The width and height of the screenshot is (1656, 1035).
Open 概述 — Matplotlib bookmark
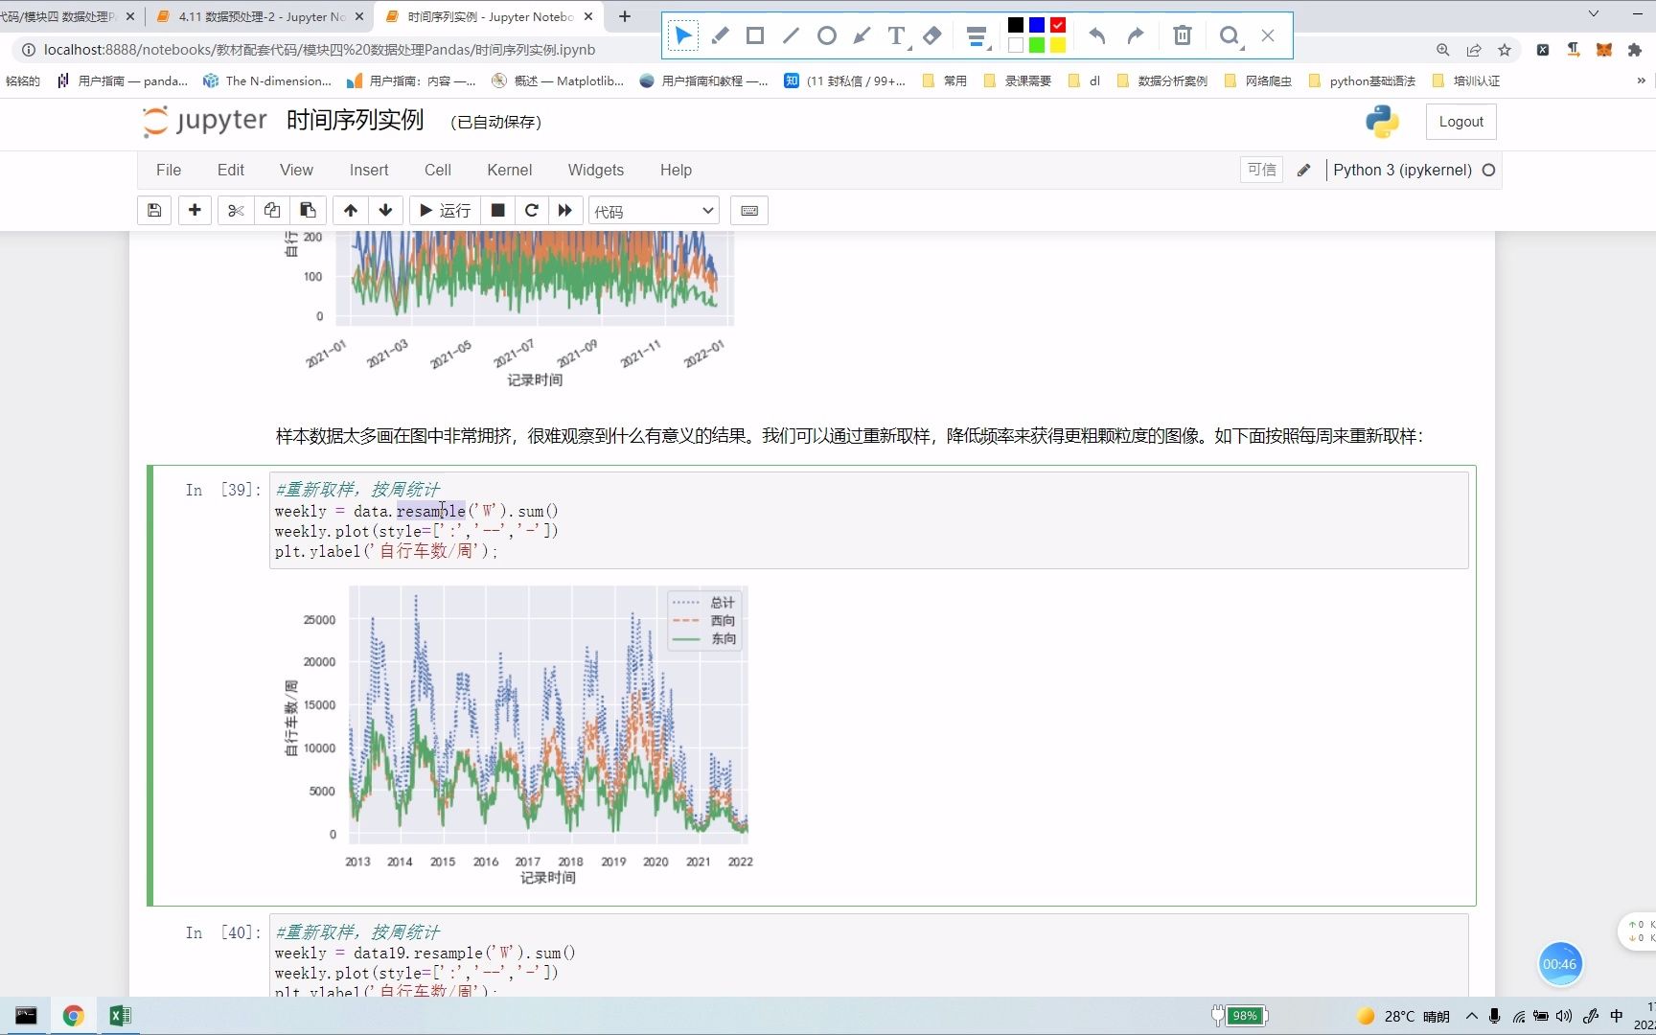tap(558, 80)
